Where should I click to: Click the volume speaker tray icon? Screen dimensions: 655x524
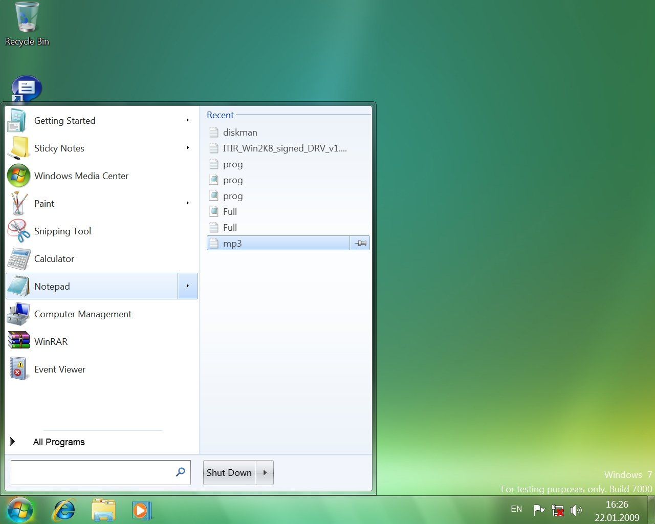pyautogui.click(x=576, y=510)
